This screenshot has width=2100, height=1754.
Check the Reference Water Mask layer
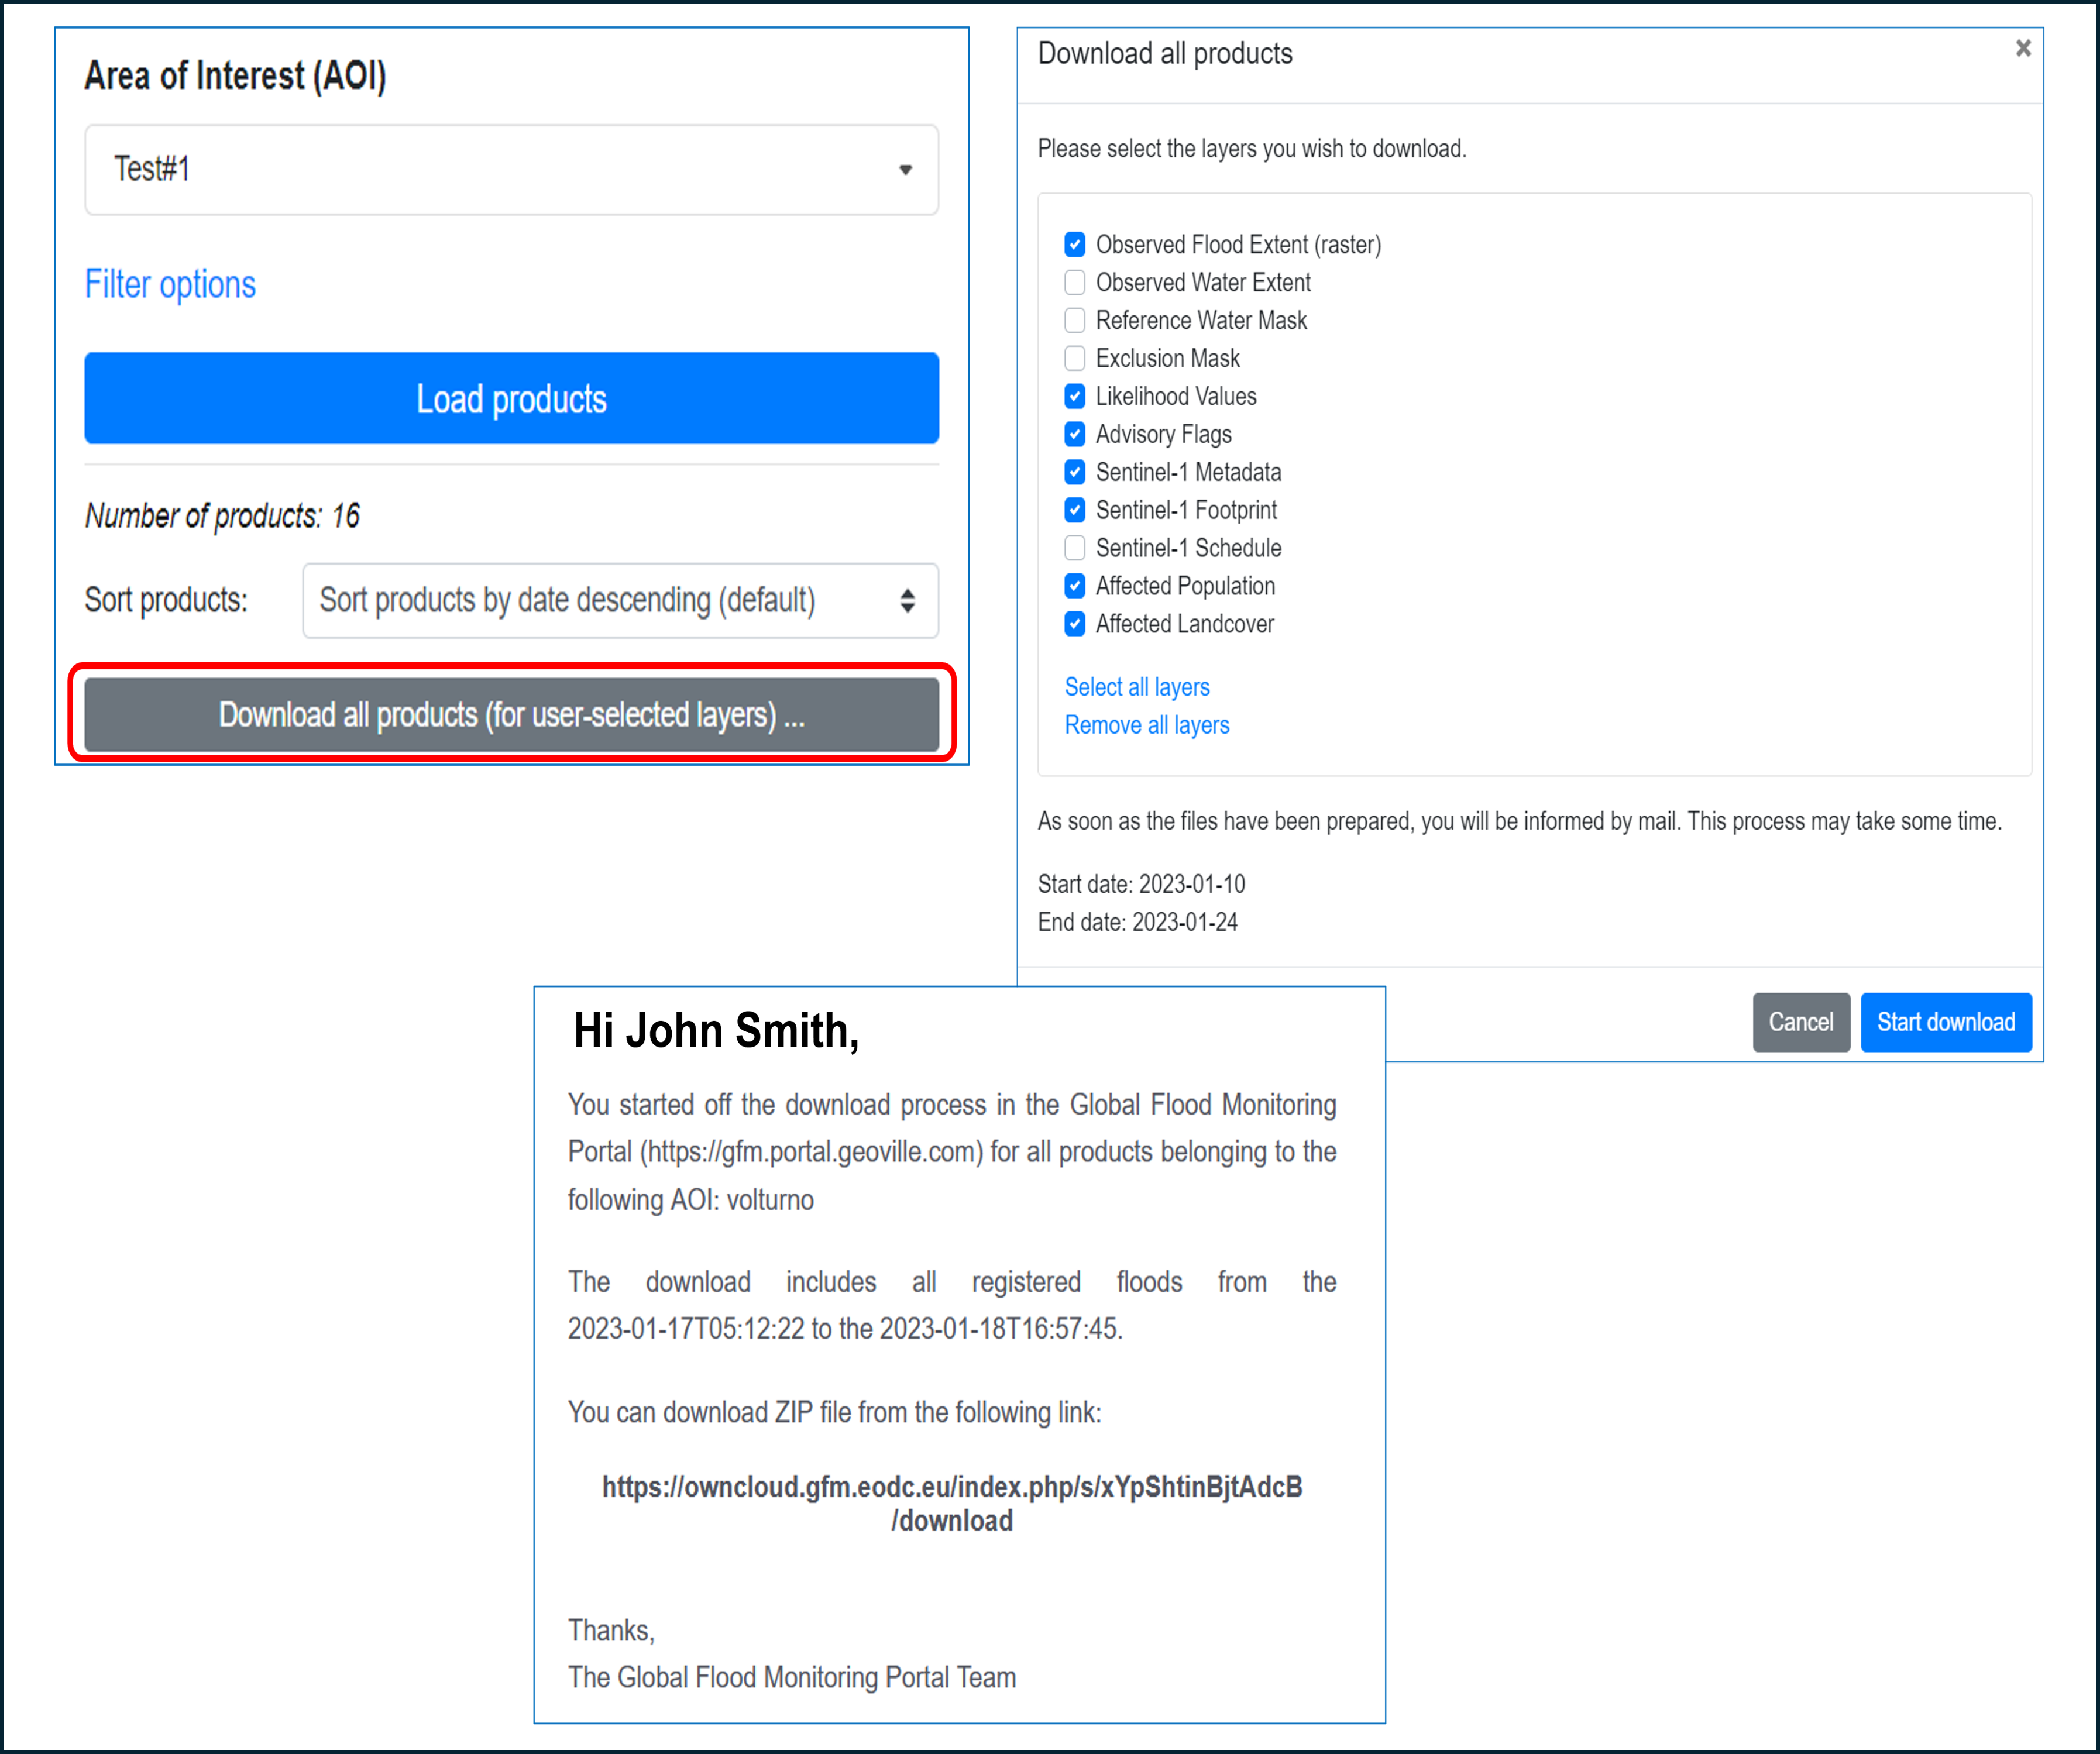click(1075, 321)
